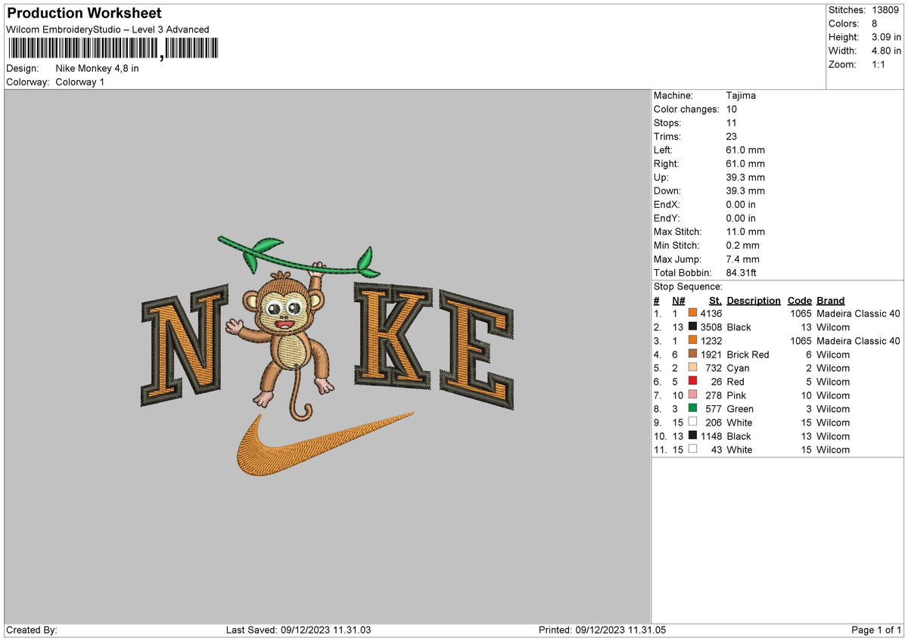Click the orange swatch on row 3 (1232)
The height and width of the screenshot is (641, 908).
point(692,341)
